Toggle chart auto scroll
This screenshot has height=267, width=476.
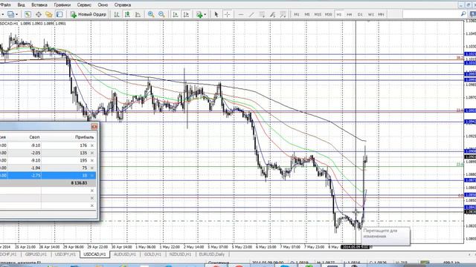pos(176,14)
